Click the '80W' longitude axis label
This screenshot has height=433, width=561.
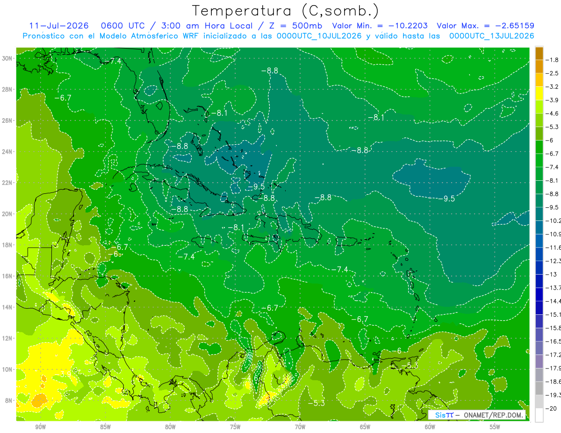pyautogui.click(x=170, y=427)
